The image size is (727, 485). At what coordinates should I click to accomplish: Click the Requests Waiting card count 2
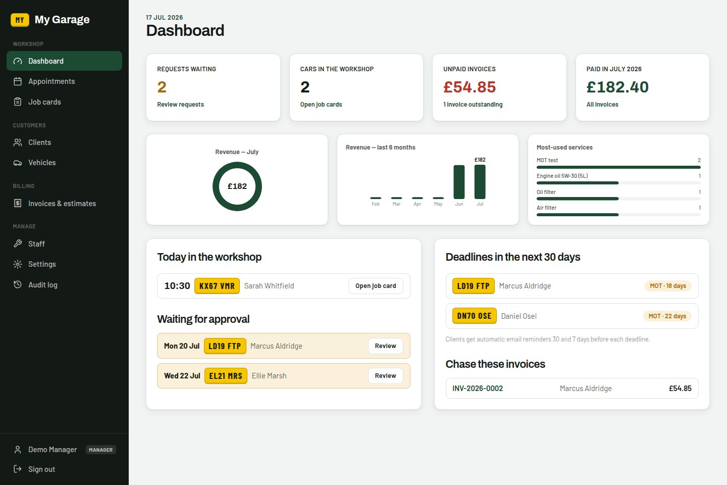[162, 87]
